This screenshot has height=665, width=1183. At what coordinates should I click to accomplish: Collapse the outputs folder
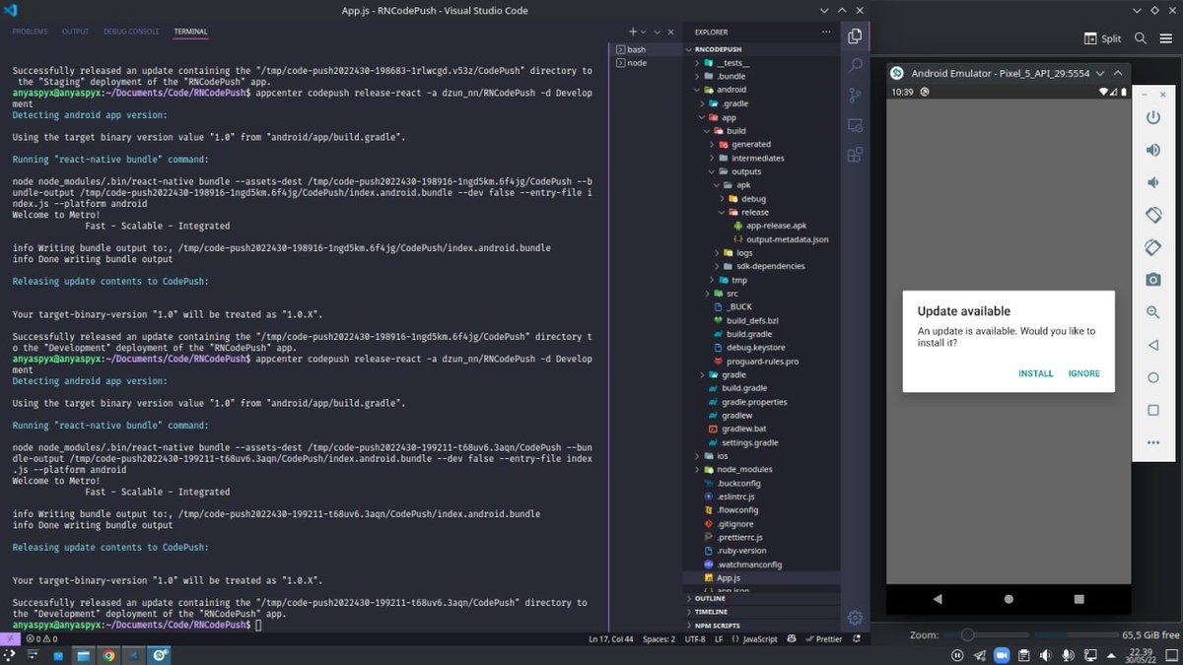pyautogui.click(x=712, y=171)
